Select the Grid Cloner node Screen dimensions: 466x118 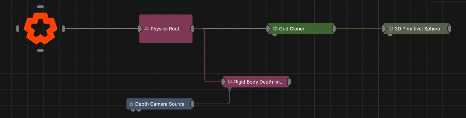pyautogui.click(x=301, y=29)
